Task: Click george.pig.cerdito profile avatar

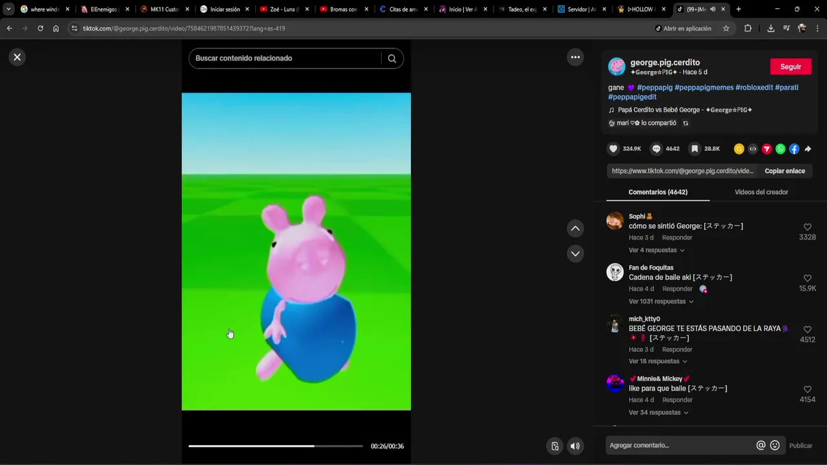Action: pyautogui.click(x=616, y=67)
